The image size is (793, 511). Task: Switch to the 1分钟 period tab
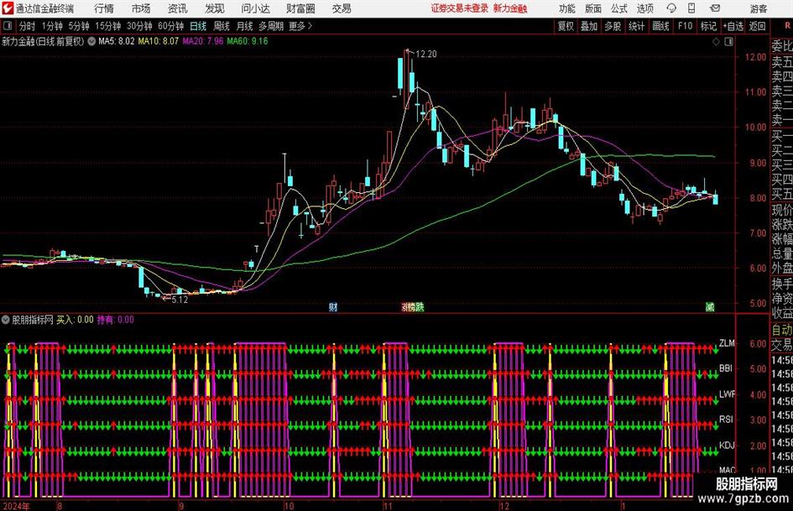click(x=52, y=26)
